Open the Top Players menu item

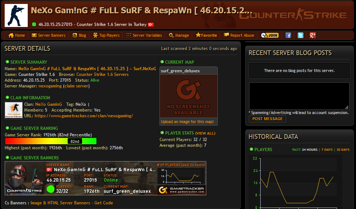[109, 35]
